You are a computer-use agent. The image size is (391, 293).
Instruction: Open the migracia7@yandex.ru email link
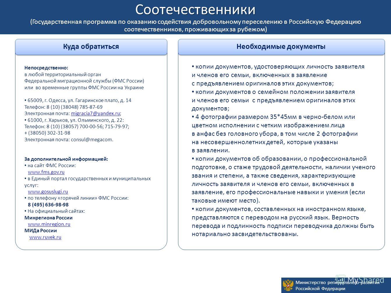95,113
